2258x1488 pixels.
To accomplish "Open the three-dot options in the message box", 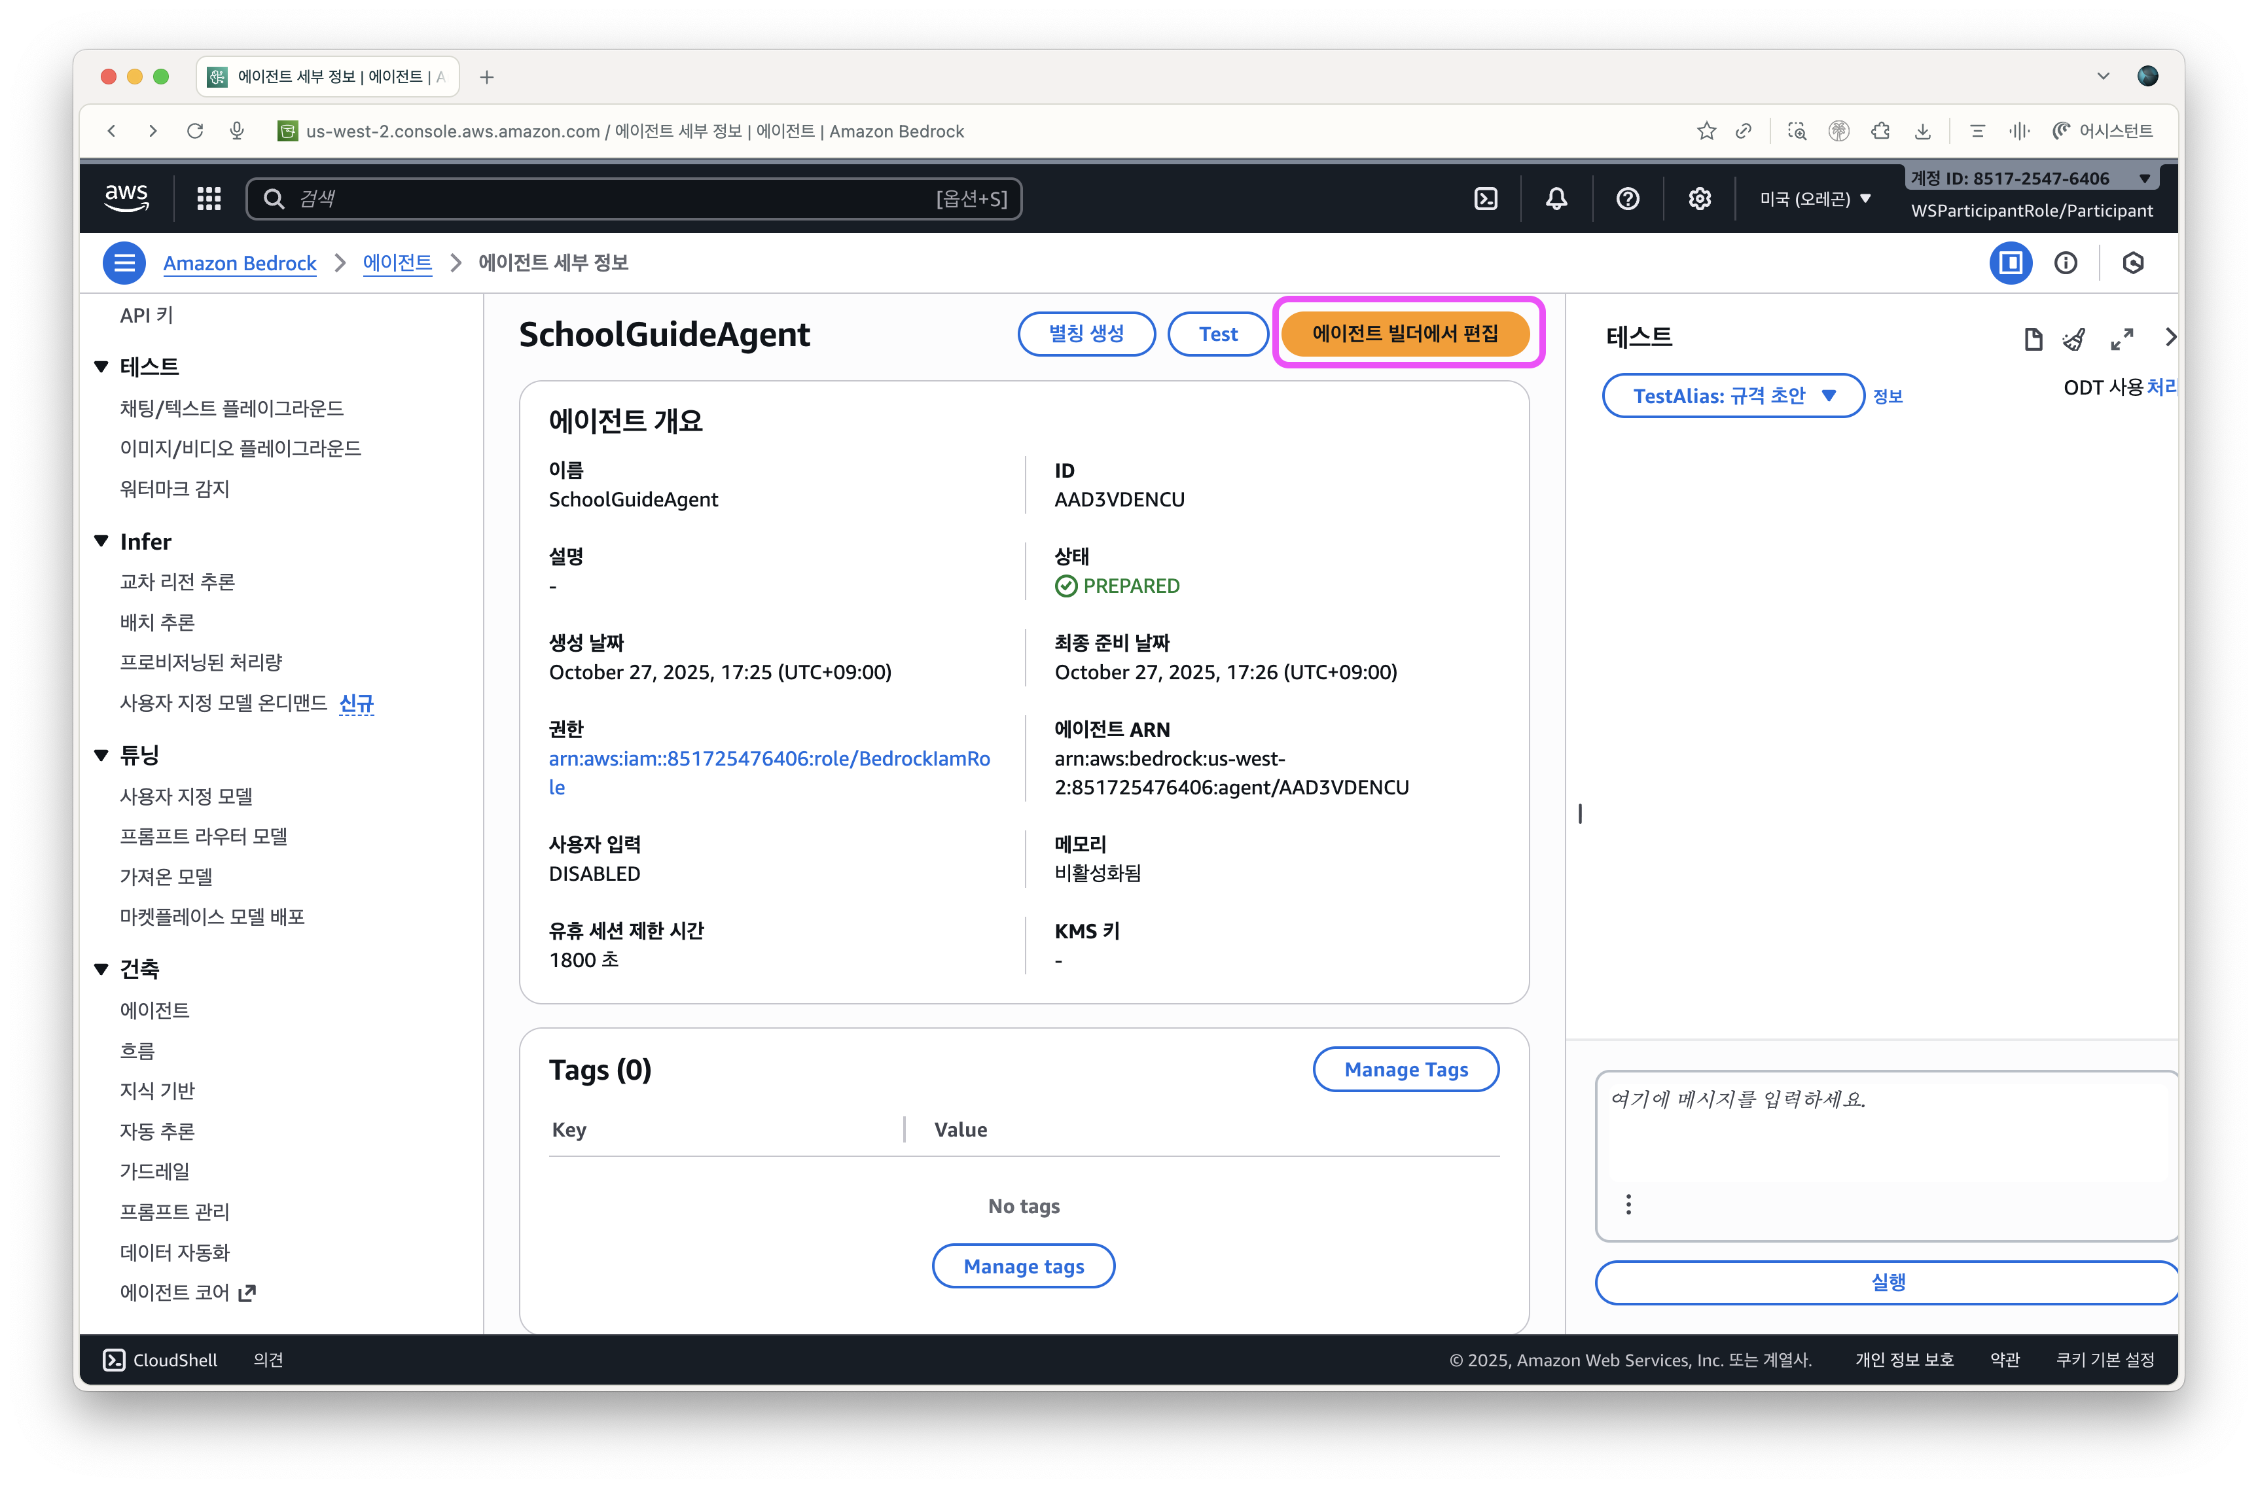I will point(1629,1204).
